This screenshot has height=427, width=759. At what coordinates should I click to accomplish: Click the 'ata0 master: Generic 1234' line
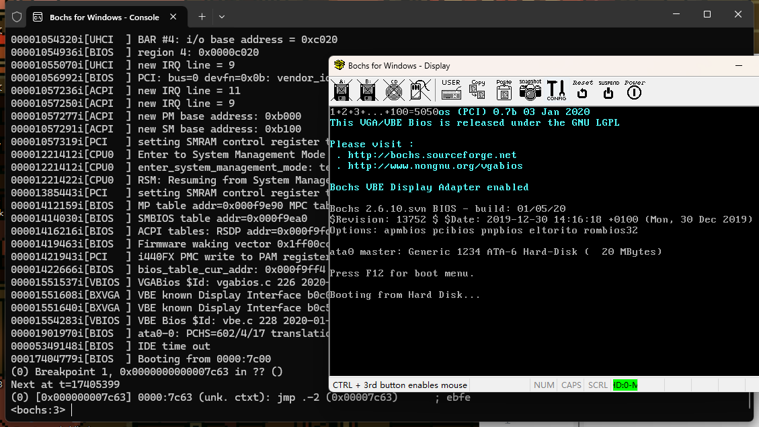pyautogui.click(x=495, y=251)
